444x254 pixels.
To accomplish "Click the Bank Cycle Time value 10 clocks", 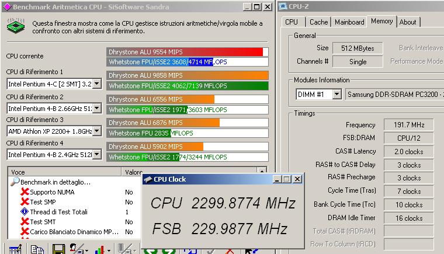I will (x=408, y=205).
